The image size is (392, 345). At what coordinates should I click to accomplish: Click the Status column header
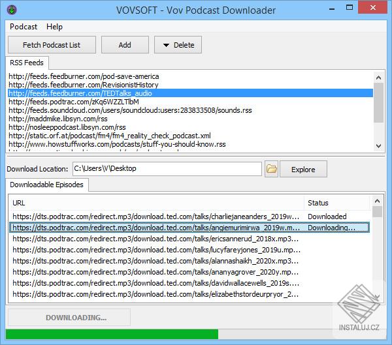pos(336,203)
